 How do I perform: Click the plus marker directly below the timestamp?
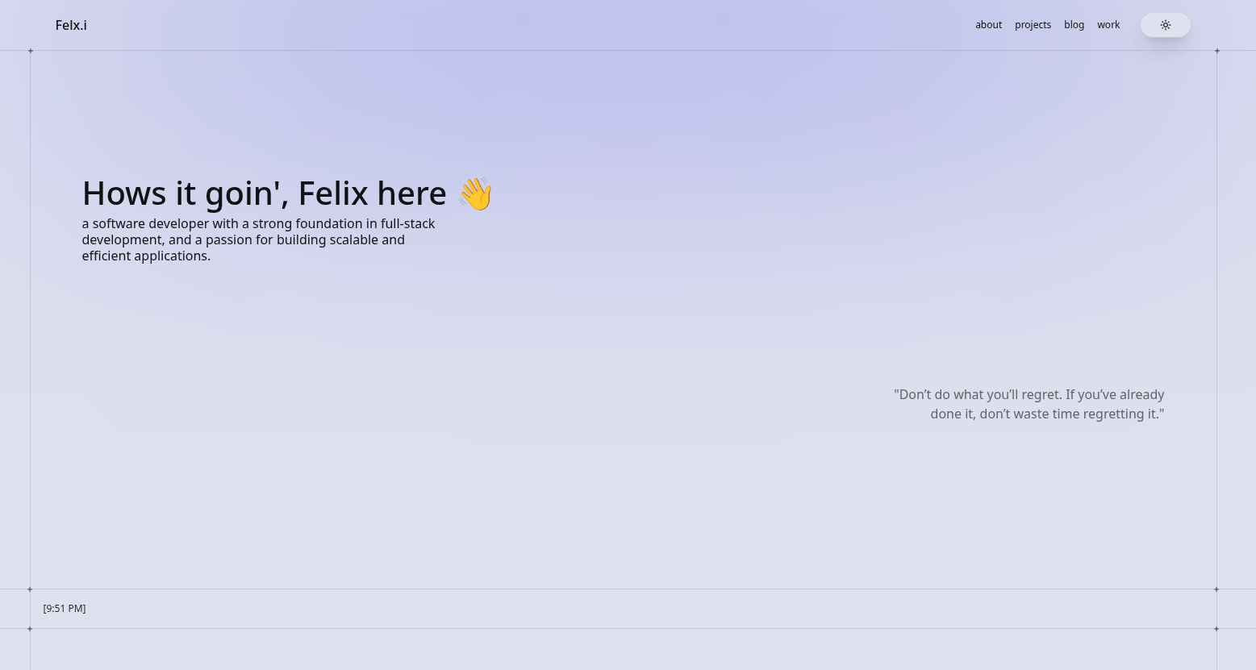coord(30,629)
